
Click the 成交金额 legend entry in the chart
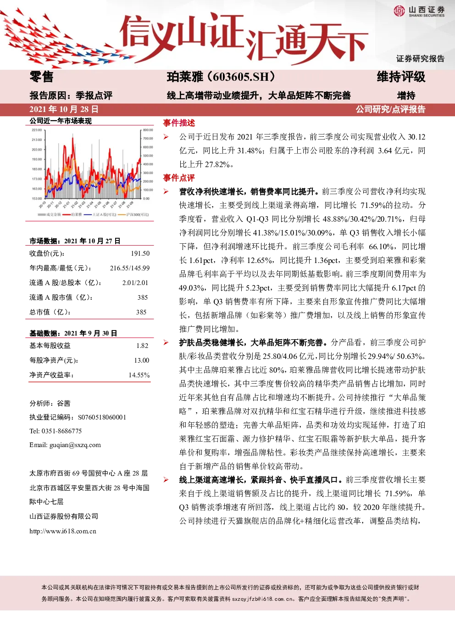pos(49,214)
